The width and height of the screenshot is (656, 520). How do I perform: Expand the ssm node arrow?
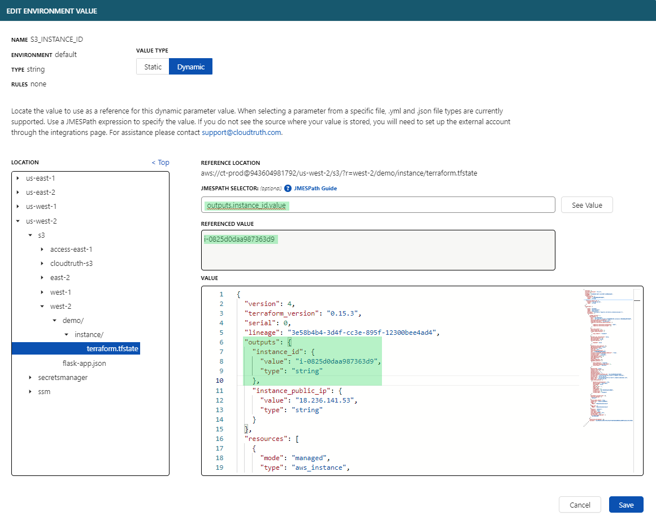click(30, 392)
